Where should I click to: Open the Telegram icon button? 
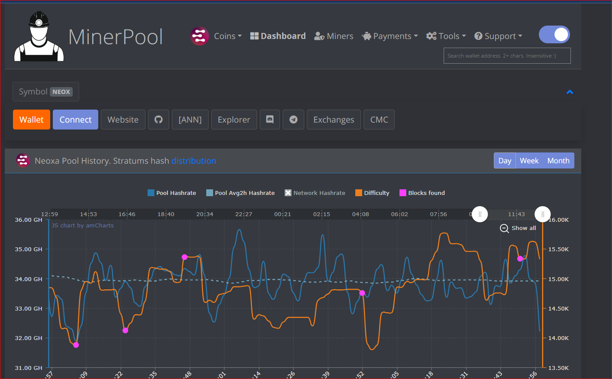(293, 120)
